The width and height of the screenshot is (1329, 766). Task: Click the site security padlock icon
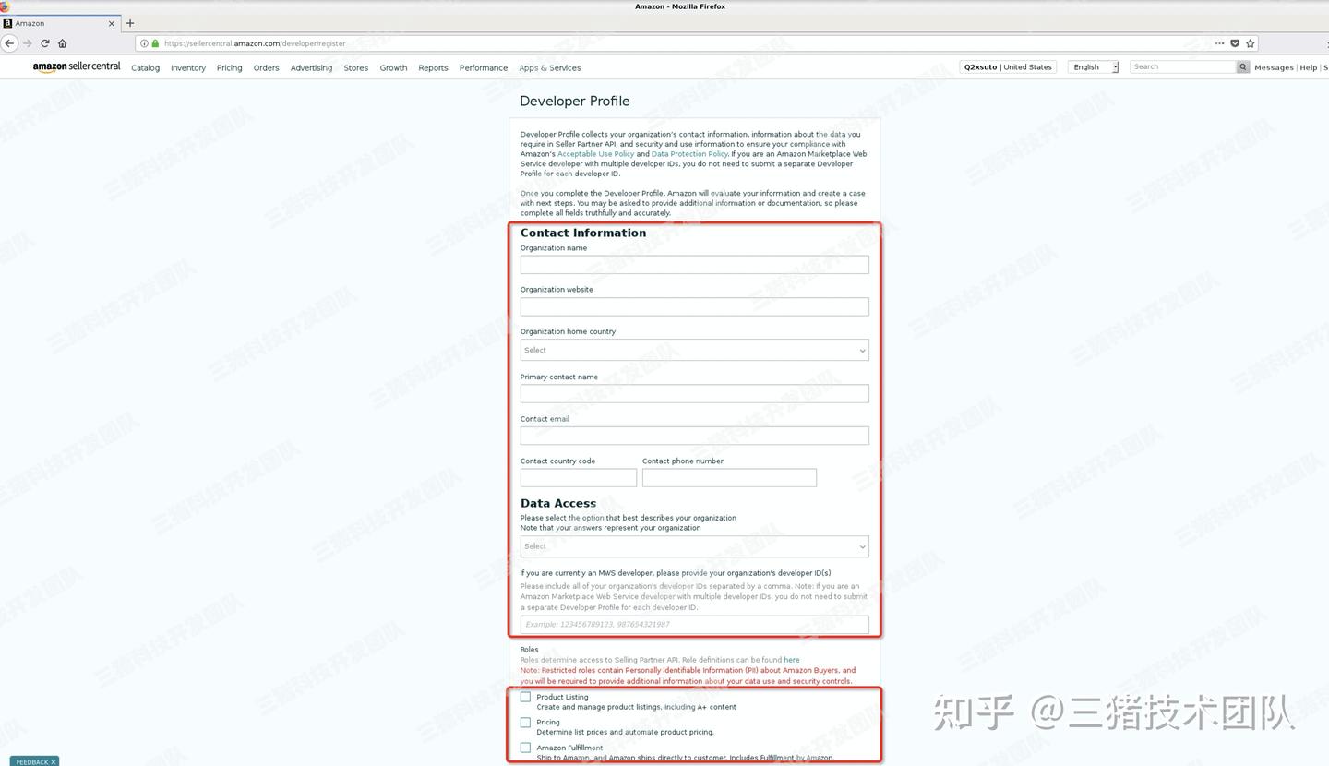tap(153, 42)
